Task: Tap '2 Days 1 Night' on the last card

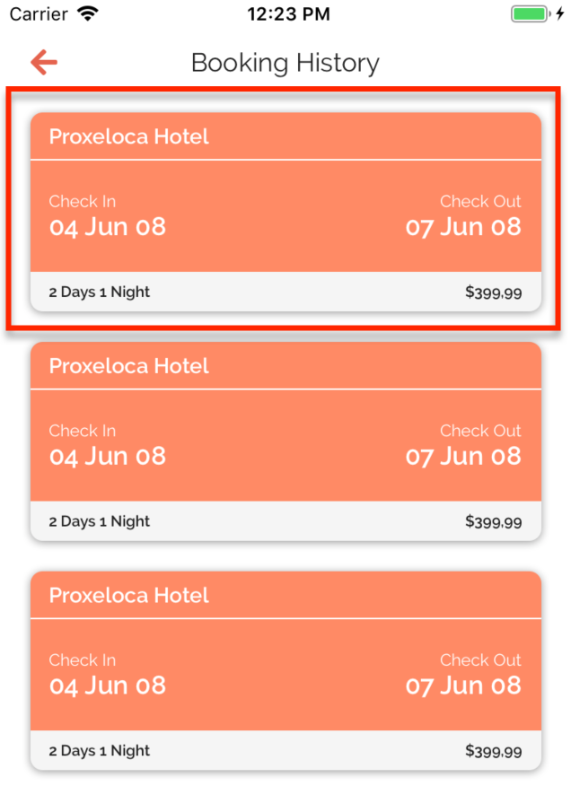Action: click(98, 750)
